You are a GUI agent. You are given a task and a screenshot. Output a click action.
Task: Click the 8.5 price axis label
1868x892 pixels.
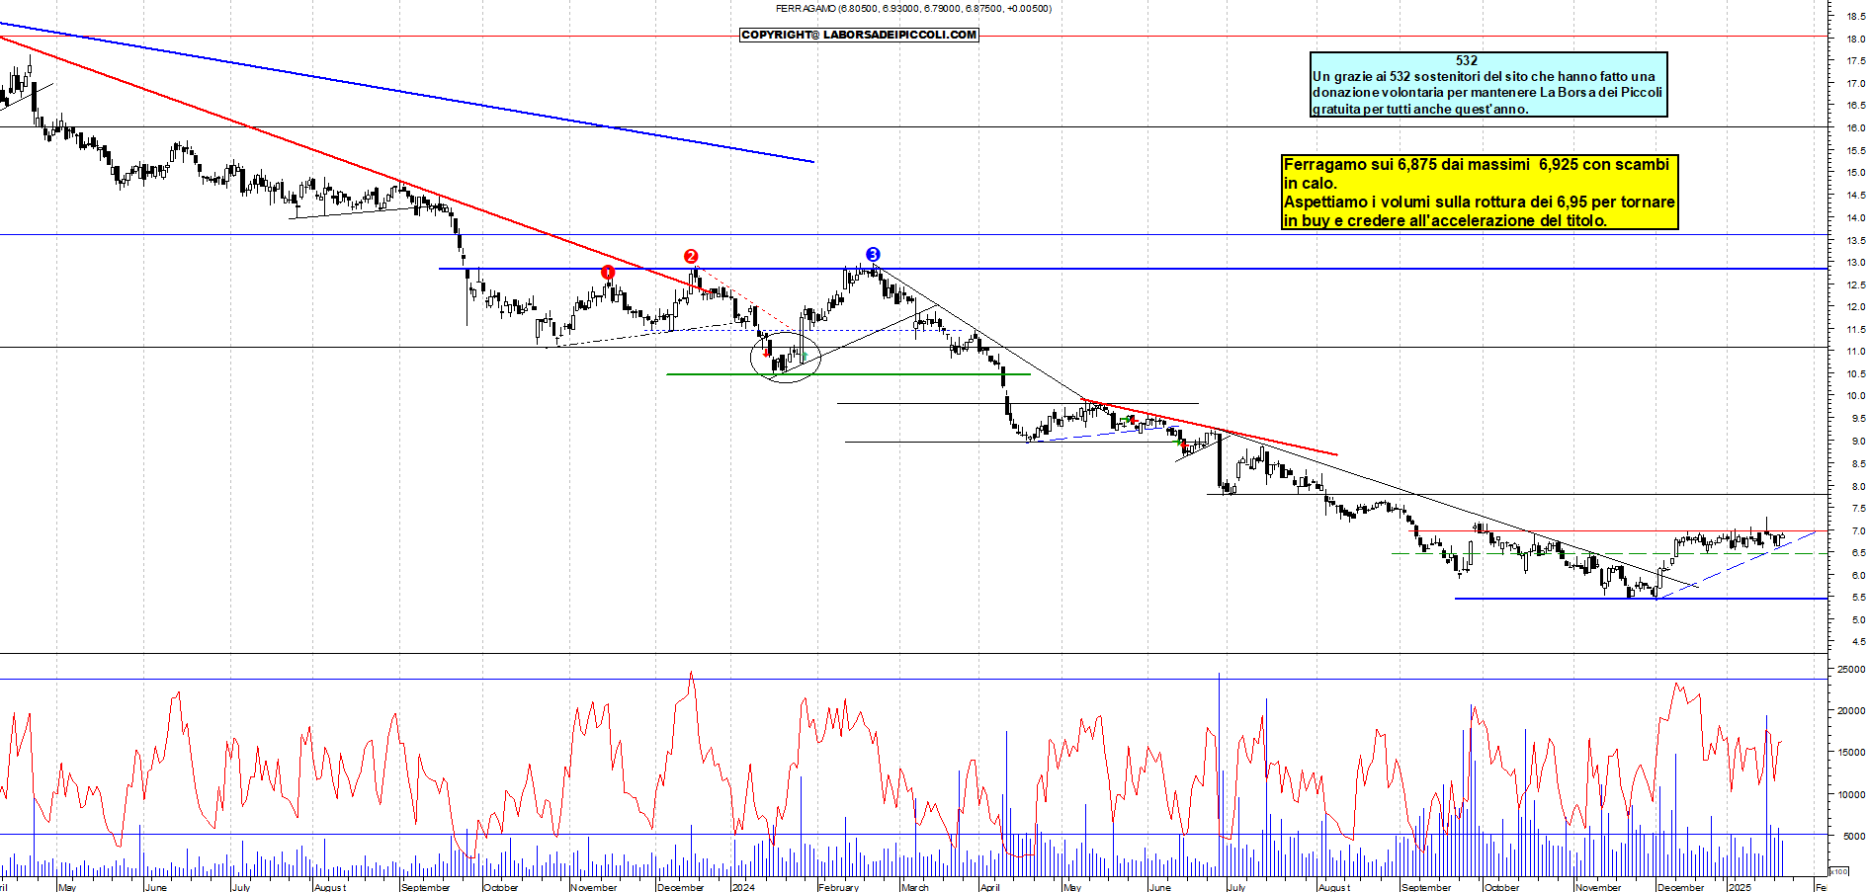click(1858, 464)
